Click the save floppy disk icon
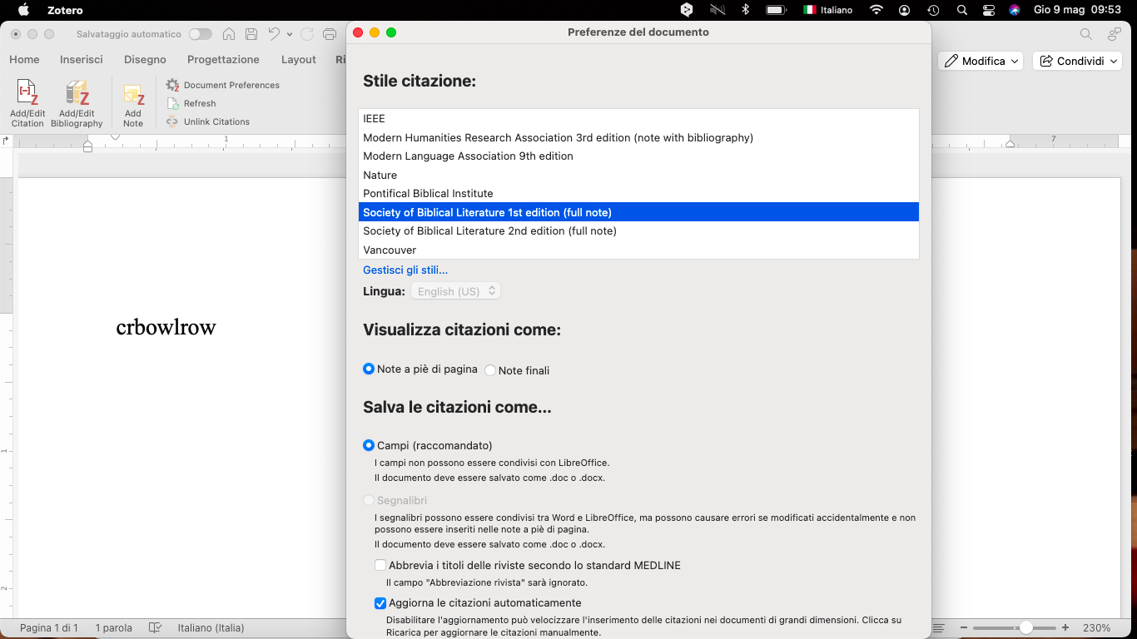The width and height of the screenshot is (1137, 639). coord(251,34)
